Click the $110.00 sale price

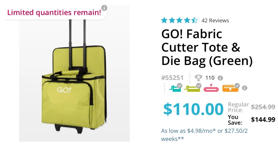pyautogui.click(x=193, y=109)
